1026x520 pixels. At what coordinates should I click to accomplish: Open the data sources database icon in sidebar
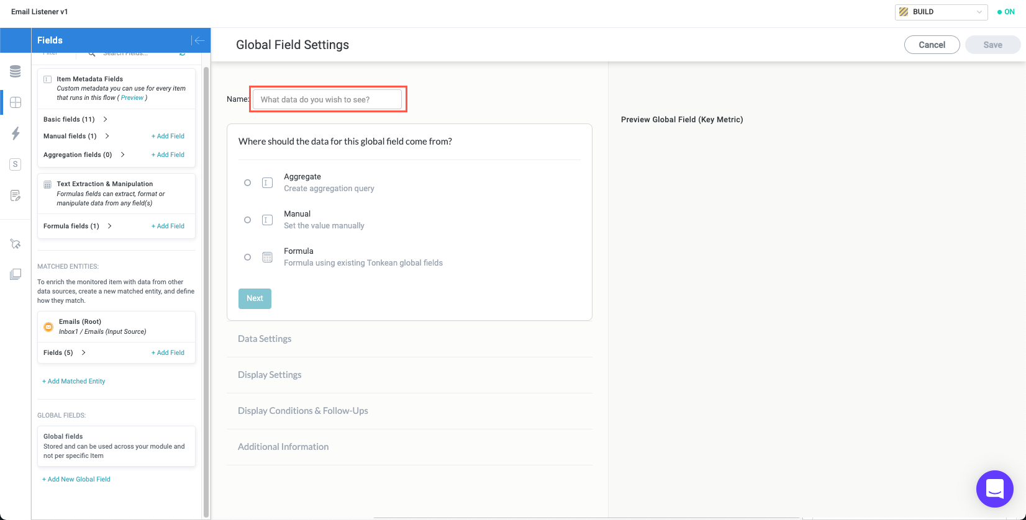point(16,72)
